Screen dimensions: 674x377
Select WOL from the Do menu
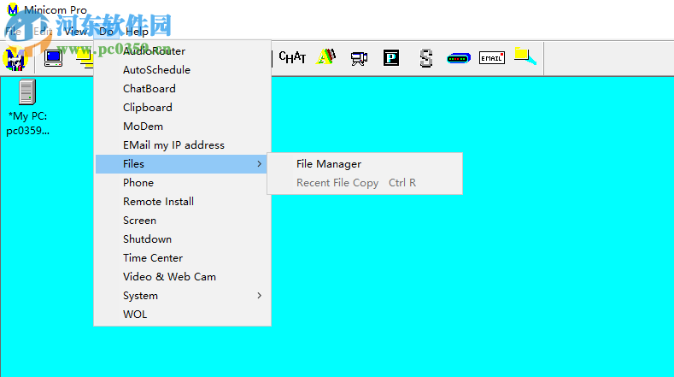pyautogui.click(x=135, y=314)
